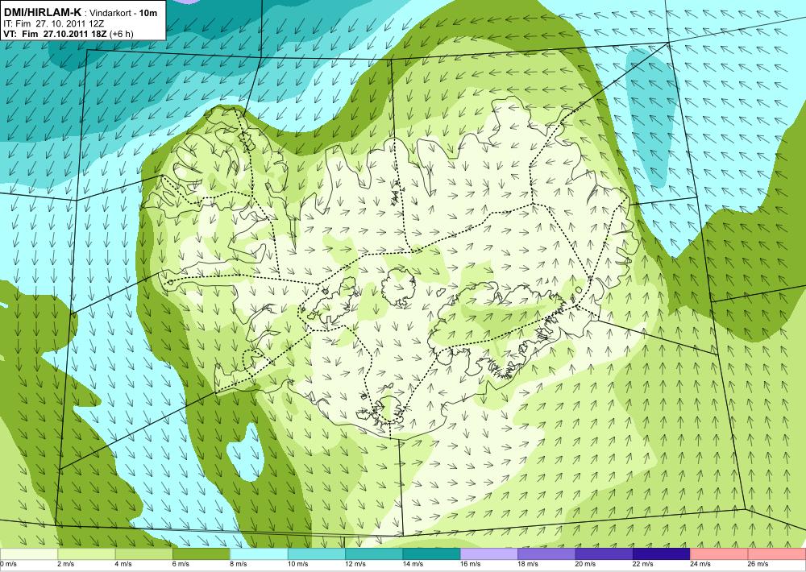Click the 24–26 m/s pink legend swatch
This screenshot has width=806, height=572.
720,554
